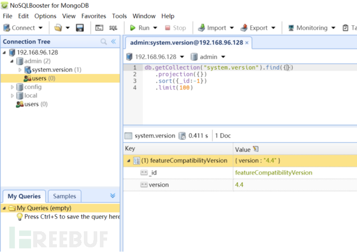Click the 0.411 s query time icon
This screenshot has height=252, width=357.
tap(182, 136)
